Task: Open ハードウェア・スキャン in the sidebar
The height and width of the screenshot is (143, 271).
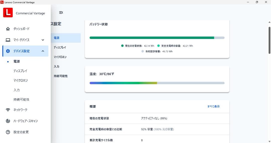Action: point(25,121)
